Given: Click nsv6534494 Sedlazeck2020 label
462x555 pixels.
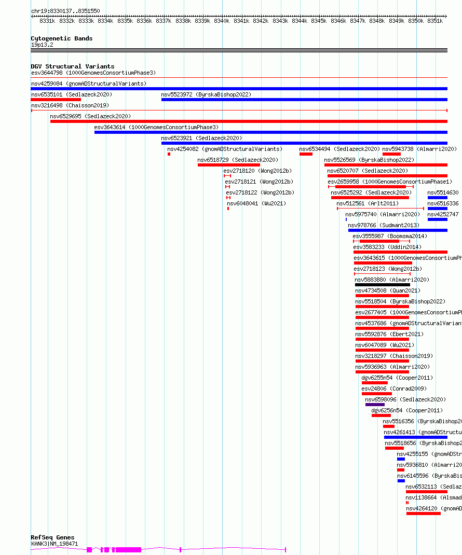Looking at the screenshot, I should [x=339, y=149].
